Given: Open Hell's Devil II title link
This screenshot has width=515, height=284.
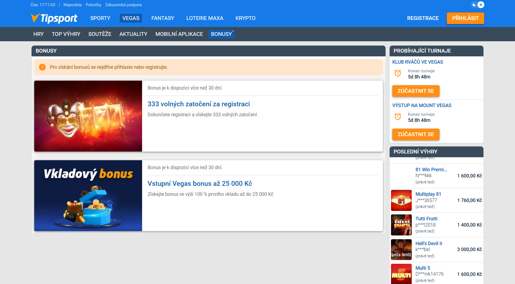Looking at the screenshot, I should [429, 243].
